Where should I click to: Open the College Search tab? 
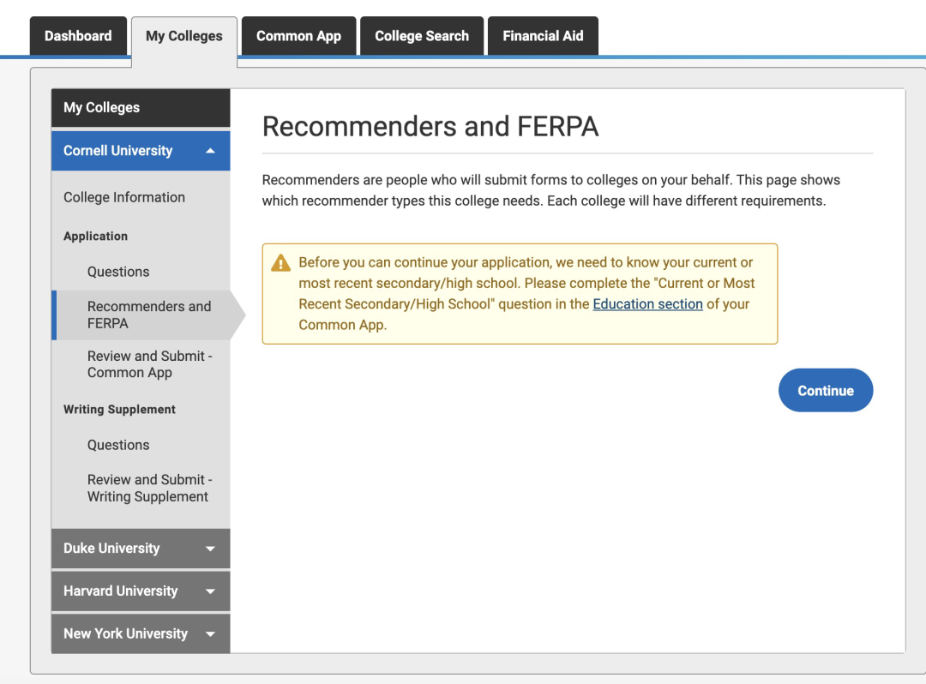point(422,36)
